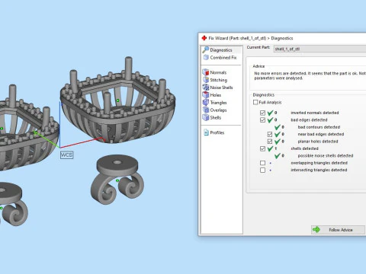Go to the Shells page

click(x=215, y=117)
